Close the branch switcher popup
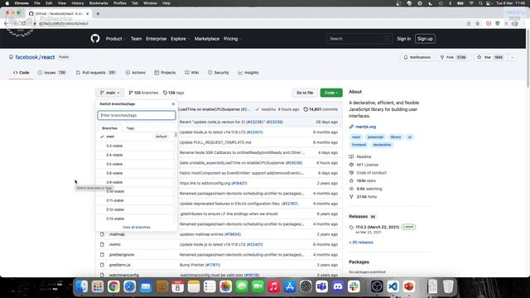This screenshot has height=298, width=530. pyautogui.click(x=173, y=104)
